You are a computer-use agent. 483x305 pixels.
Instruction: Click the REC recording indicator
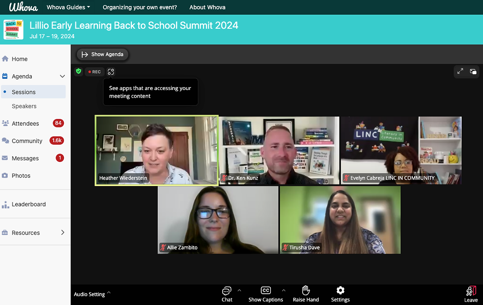95,72
